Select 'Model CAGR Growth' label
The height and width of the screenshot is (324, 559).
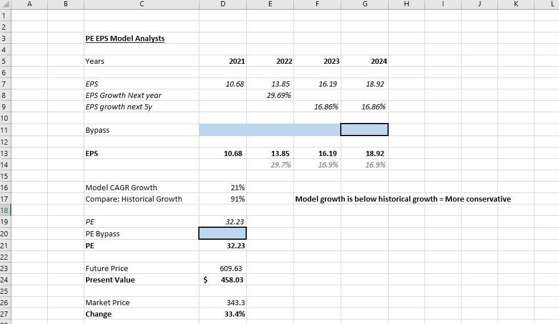[141, 187]
